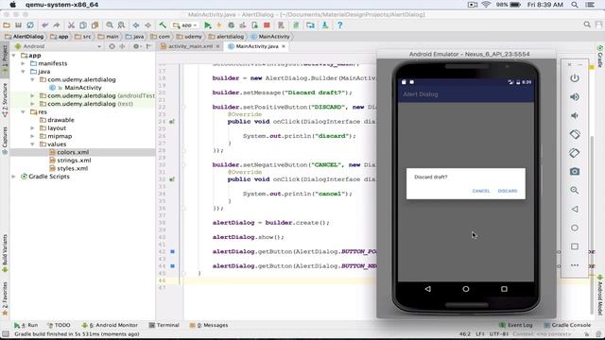
Task: Open the Terminal tool window
Action: [164, 325]
